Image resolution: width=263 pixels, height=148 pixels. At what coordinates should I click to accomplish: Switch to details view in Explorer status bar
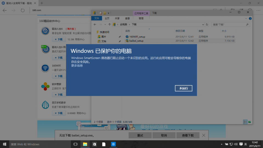click(x=245, y=122)
